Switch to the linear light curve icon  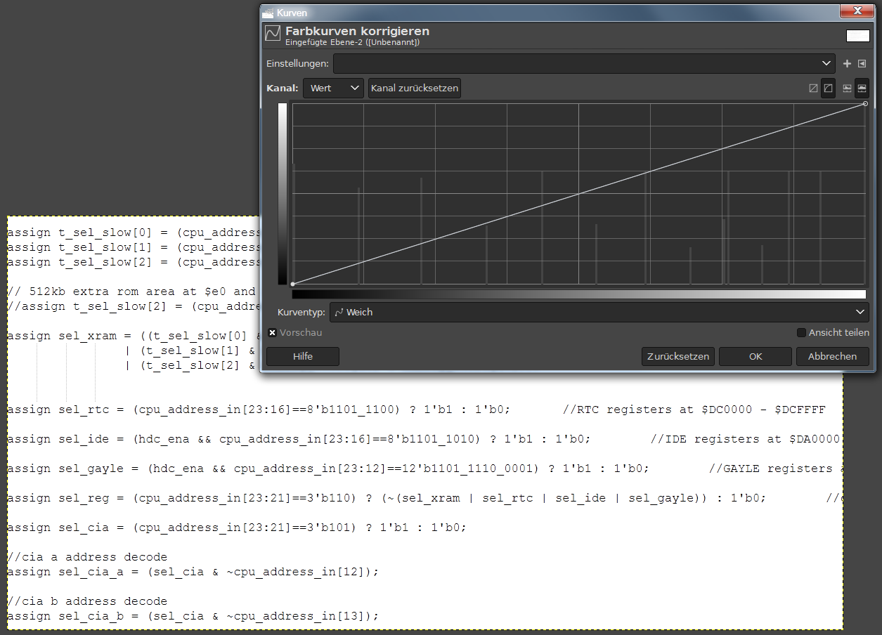pos(813,89)
